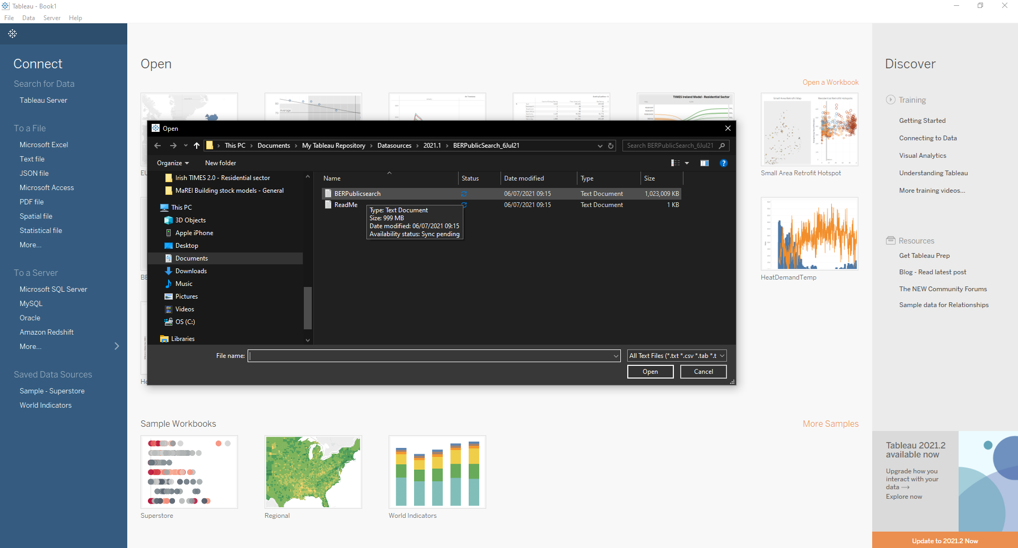Open the Help menu

point(75,18)
